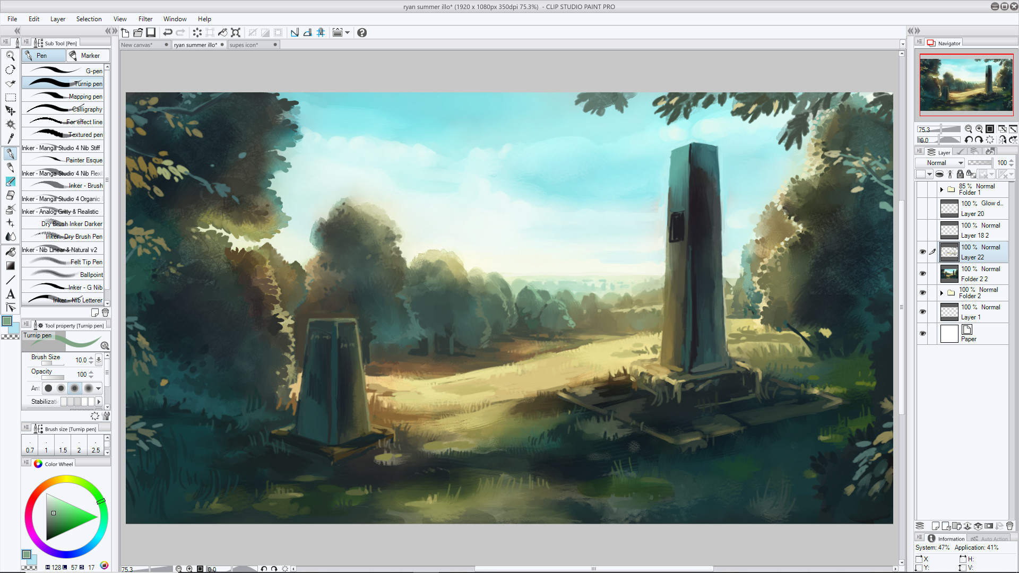Screen dimensions: 1019x573
Task: Show Layer 20 by clicking its visibility box
Action: [x=922, y=209]
